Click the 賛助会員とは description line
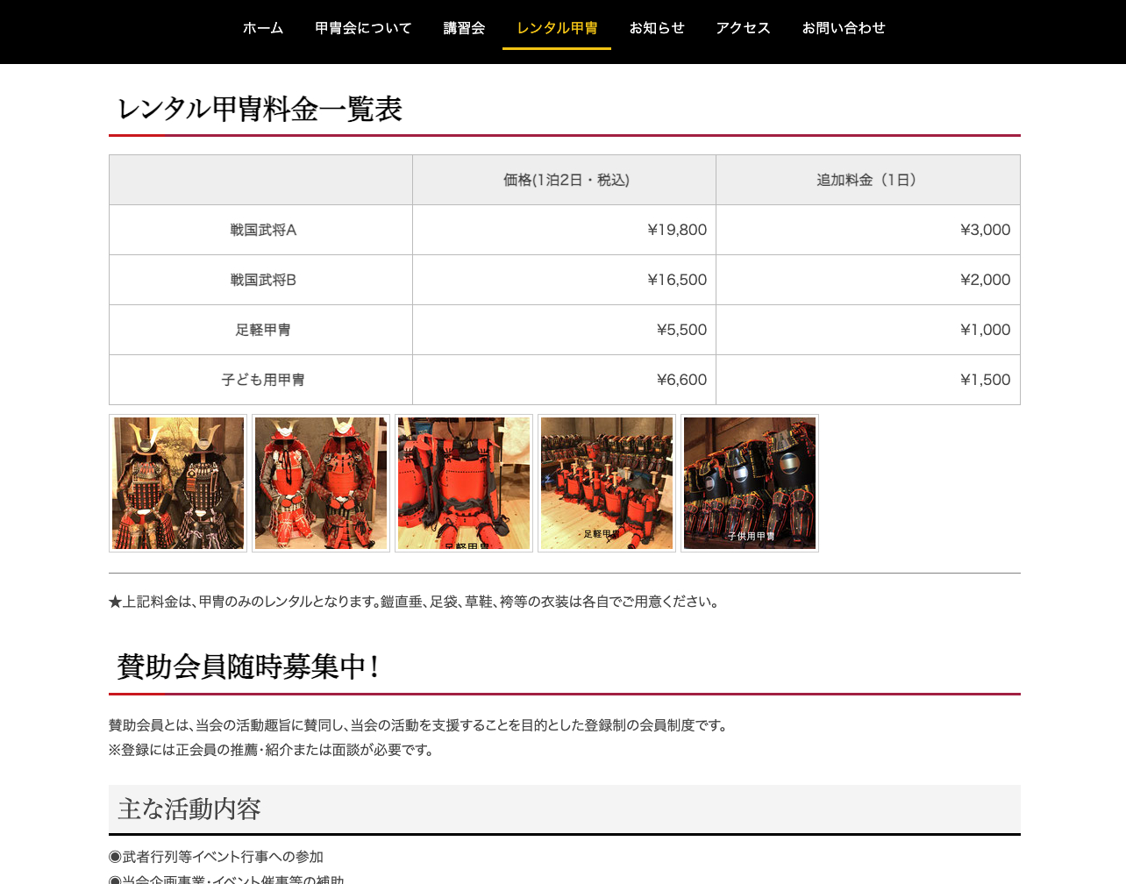 tap(419, 725)
